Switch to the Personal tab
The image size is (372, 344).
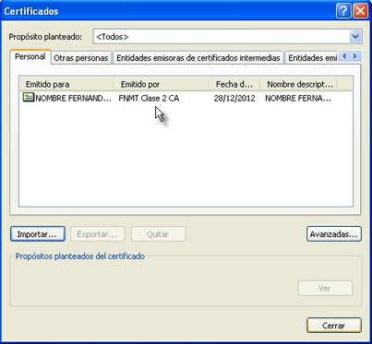30,56
